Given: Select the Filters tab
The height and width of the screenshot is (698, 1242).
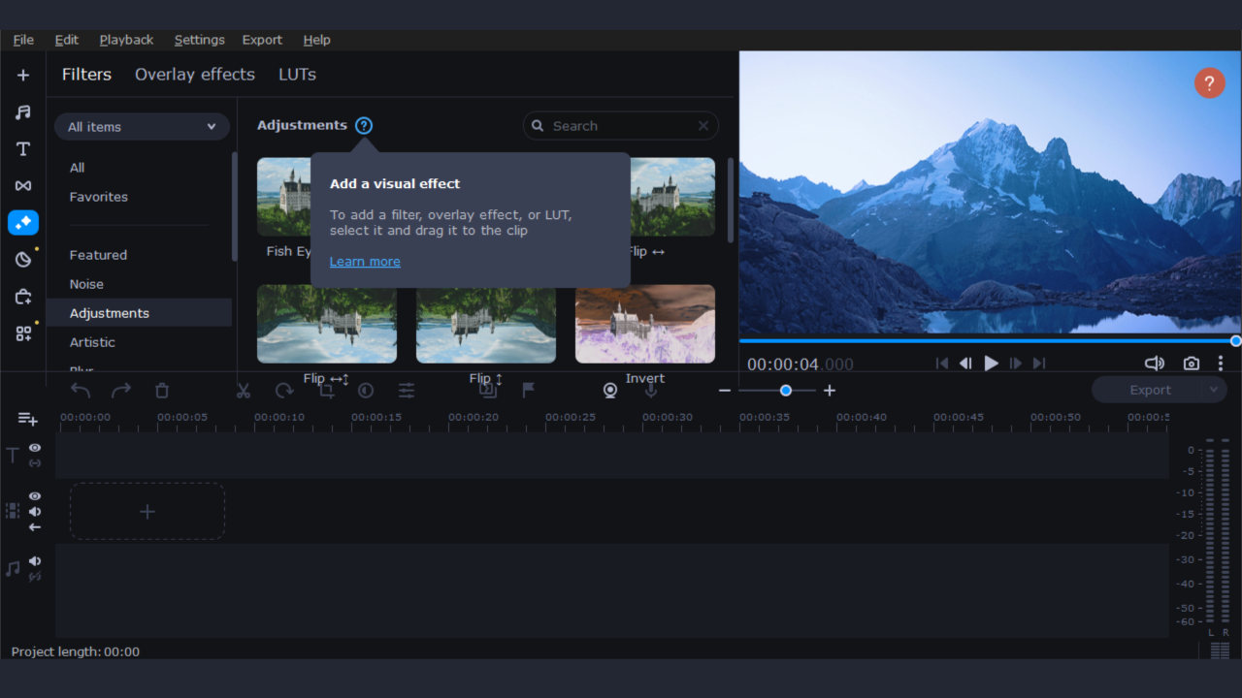Looking at the screenshot, I should [x=86, y=75].
